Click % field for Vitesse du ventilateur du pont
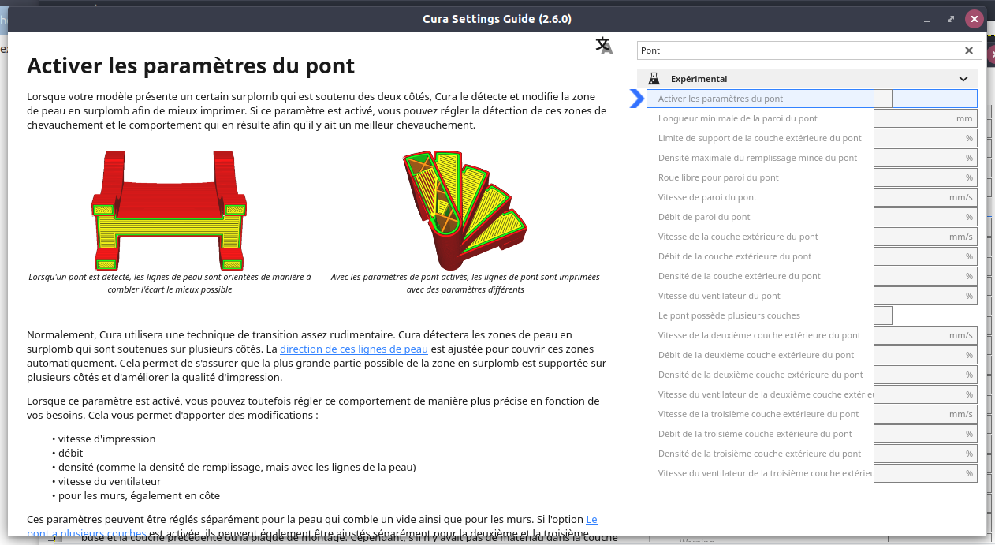 coord(926,296)
